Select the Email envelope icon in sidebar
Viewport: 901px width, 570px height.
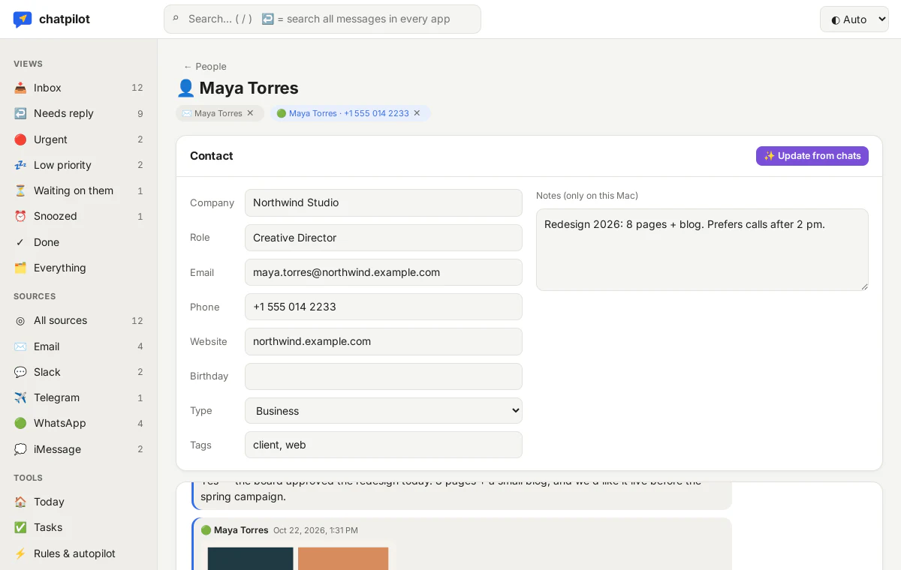(20, 346)
